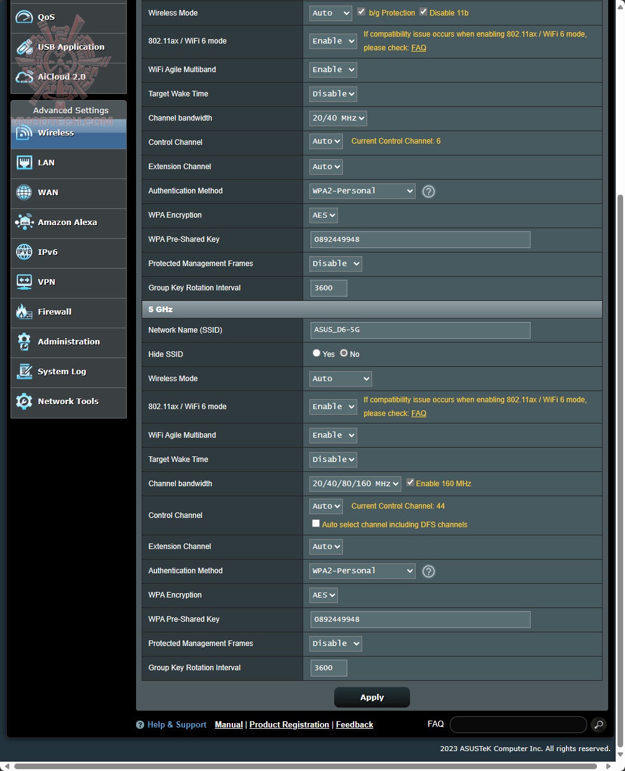Image resolution: width=625 pixels, height=771 pixels.
Task: Open 2.4 GHz WiFi 6 mode dropdown
Action: pyautogui.click(x=333, y=41)
